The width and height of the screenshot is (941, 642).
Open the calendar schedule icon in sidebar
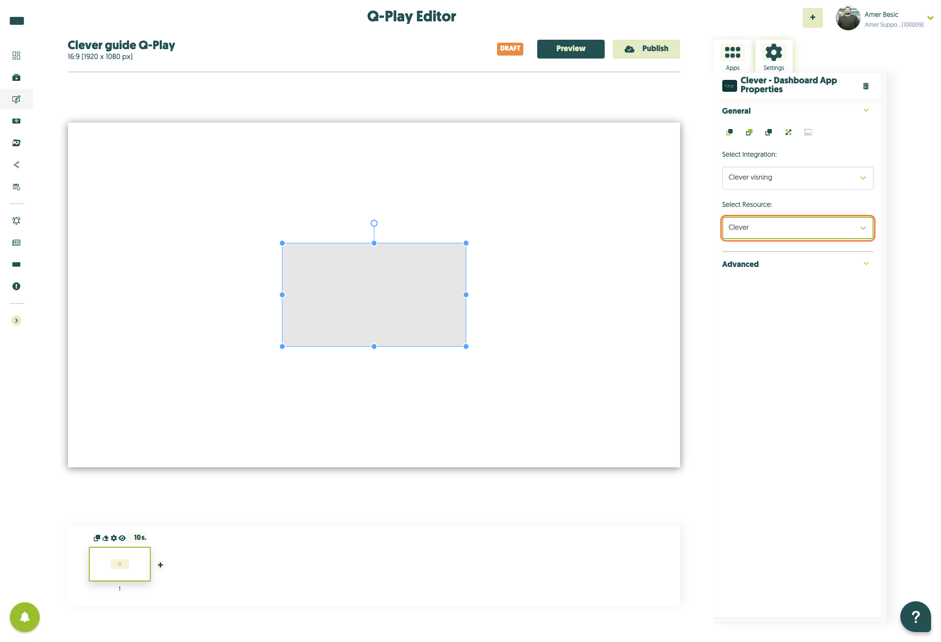coord(16,187)
